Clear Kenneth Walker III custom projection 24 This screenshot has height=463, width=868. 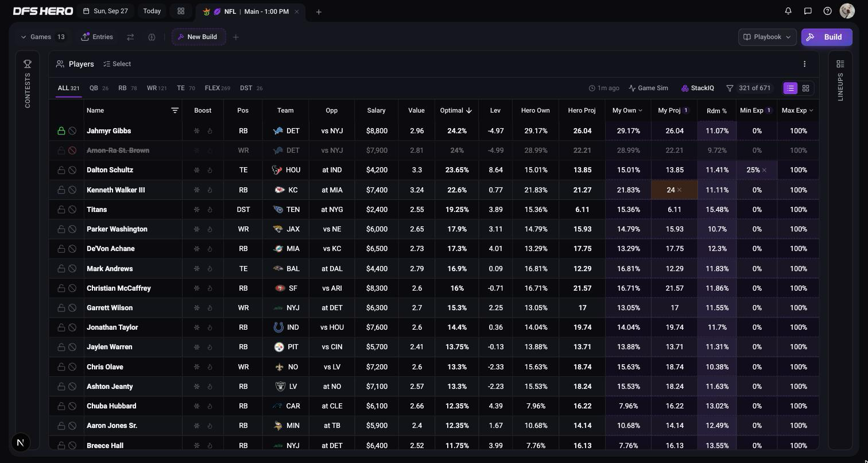(679, 190)
